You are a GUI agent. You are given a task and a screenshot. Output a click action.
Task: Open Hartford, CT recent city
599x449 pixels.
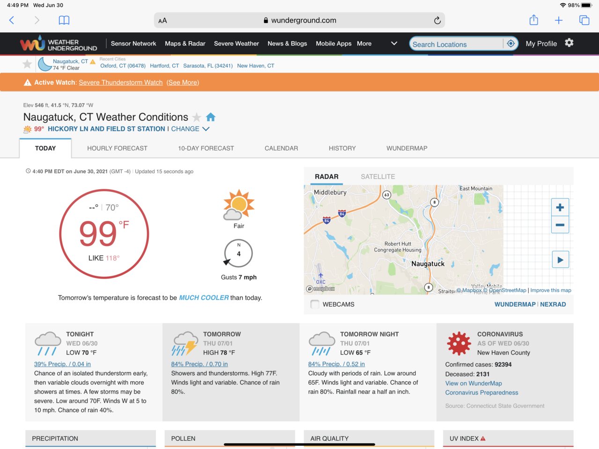click(x=164, y=66)
